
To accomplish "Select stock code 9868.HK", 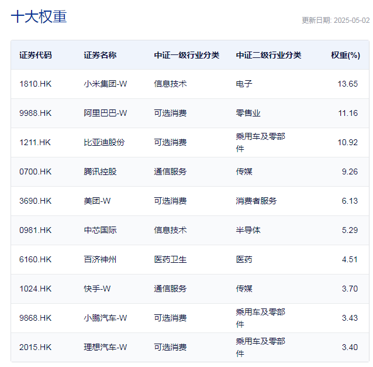I will click(36, 318).
